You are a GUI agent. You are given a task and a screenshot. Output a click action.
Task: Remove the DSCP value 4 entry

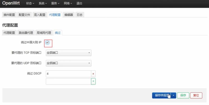coord(94,74)
